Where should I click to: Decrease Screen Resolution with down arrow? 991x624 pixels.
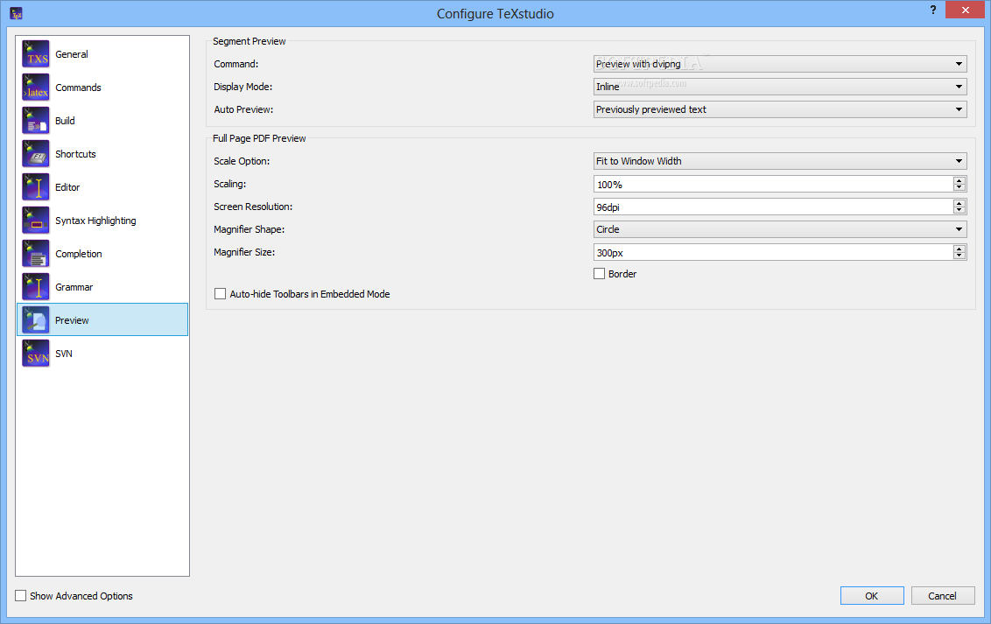(x=959, y=210)
